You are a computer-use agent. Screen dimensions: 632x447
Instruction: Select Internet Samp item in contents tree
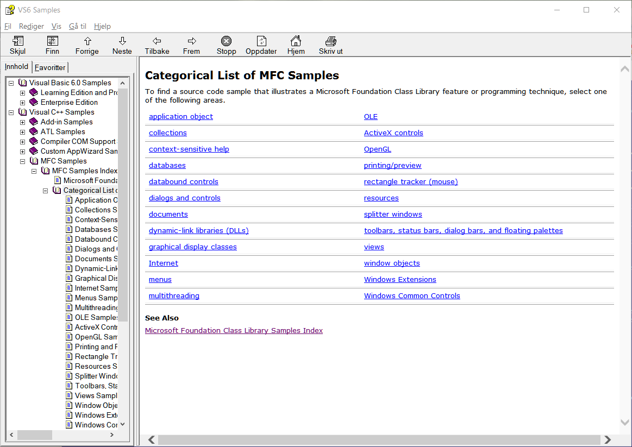tap(96, 288)
